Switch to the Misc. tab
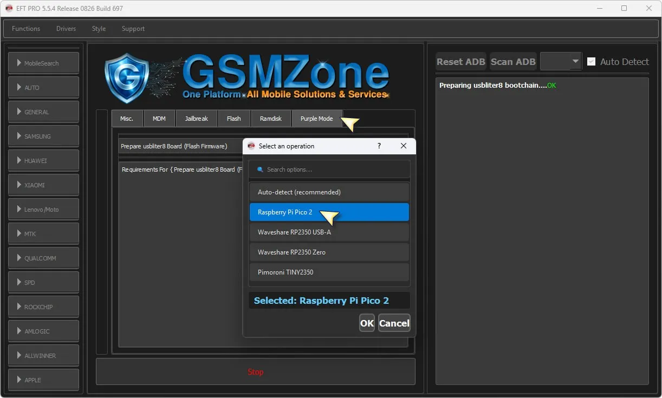662x398 pixels. (127, 119)
